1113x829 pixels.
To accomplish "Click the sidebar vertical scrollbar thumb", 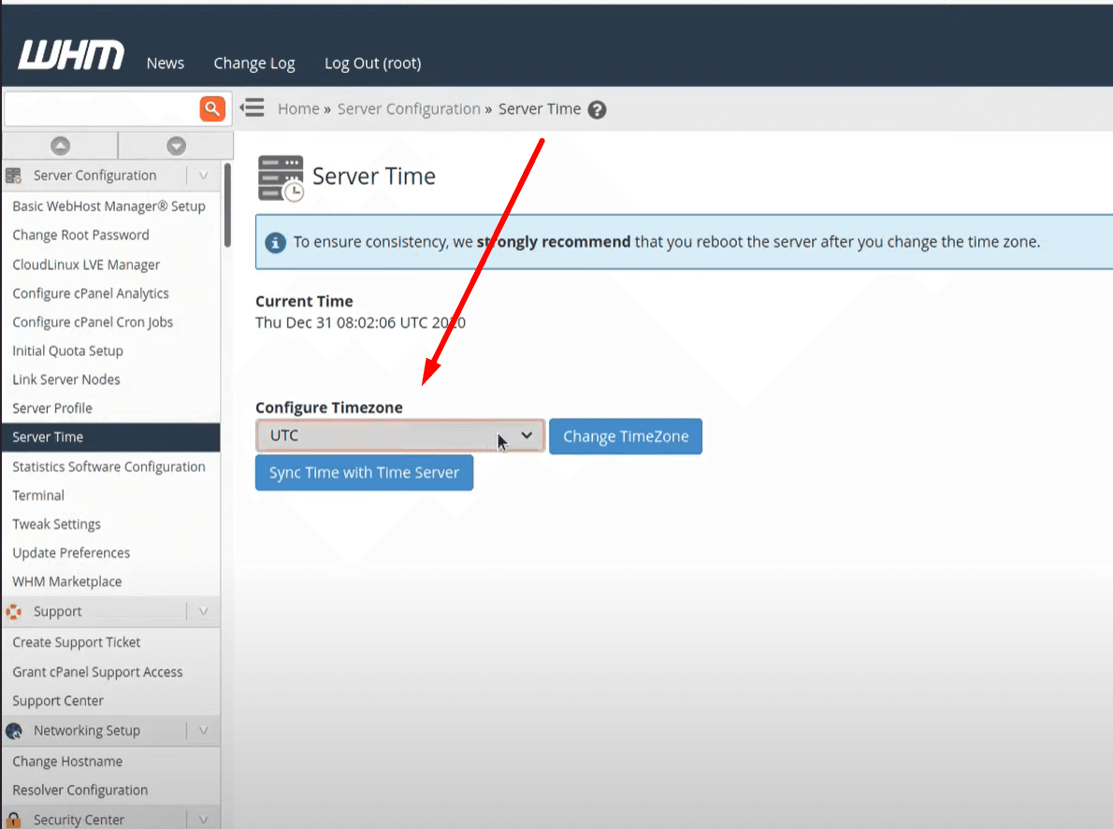I will pos(227,205).
